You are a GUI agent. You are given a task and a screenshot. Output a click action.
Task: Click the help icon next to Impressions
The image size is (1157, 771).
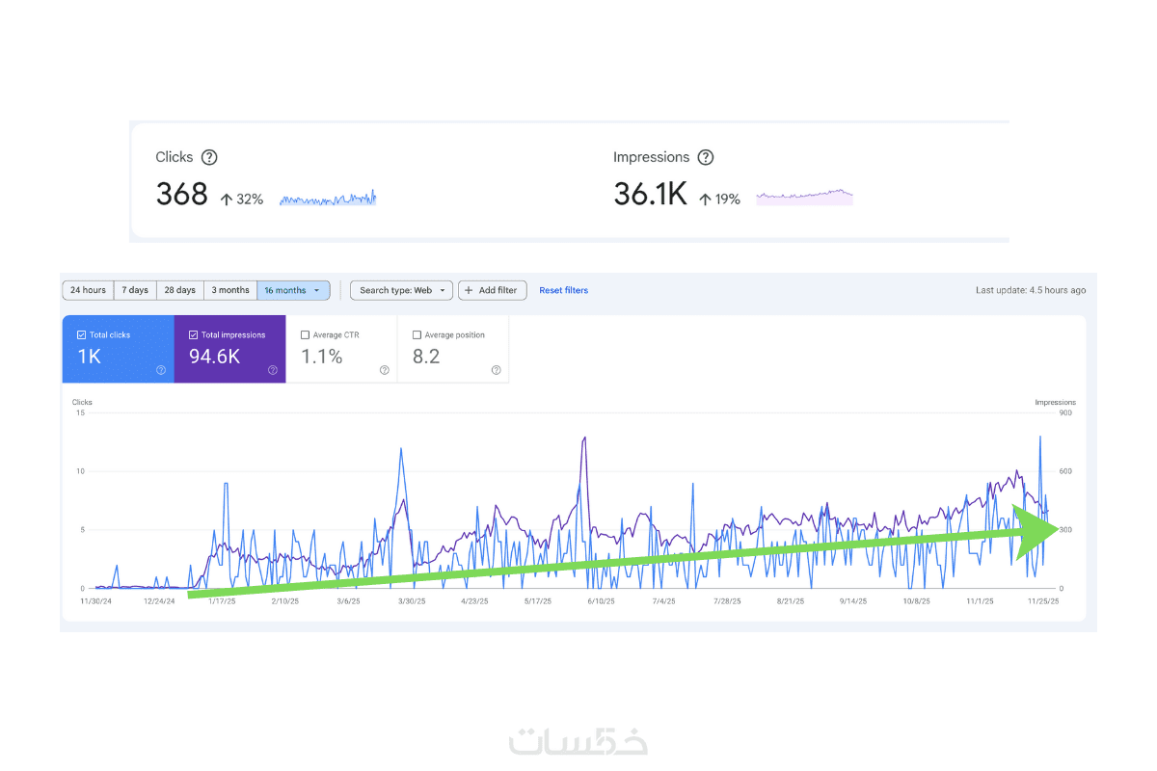(x=706, y=157)
